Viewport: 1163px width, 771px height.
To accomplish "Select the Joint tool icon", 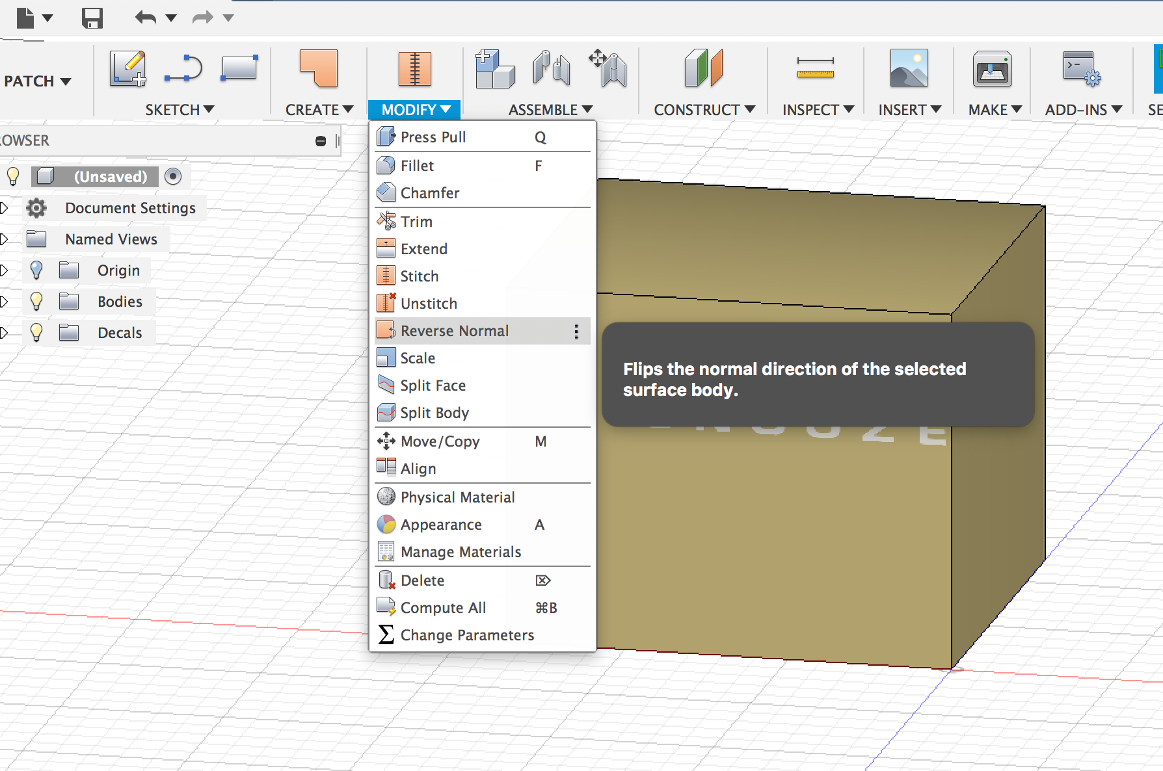I will pos(550,68).
